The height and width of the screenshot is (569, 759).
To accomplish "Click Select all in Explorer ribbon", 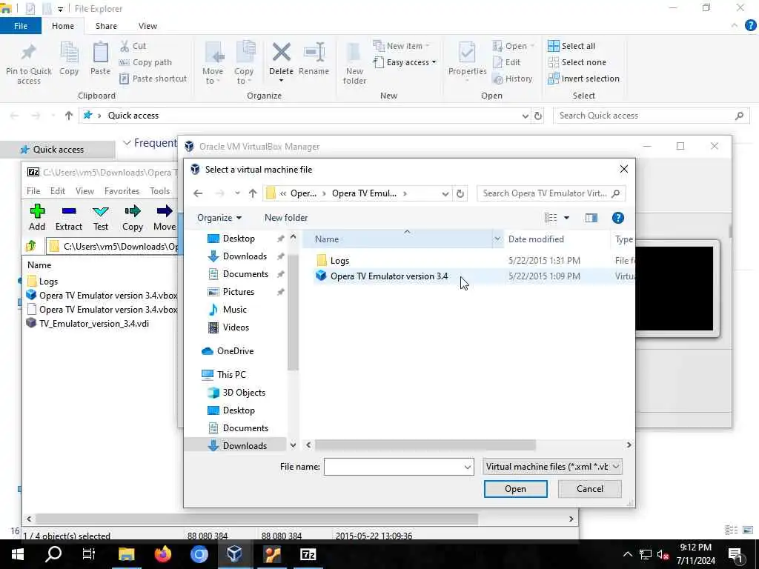I will (571, 46).
